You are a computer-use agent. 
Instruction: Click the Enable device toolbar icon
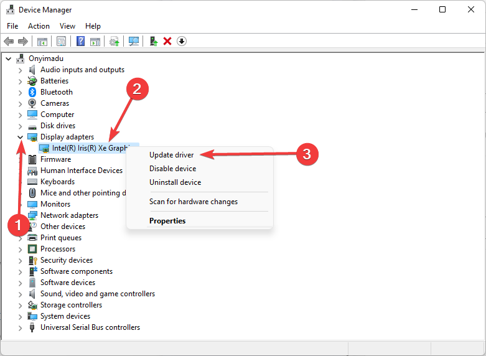pyautogui.click(x=154, y=41)
